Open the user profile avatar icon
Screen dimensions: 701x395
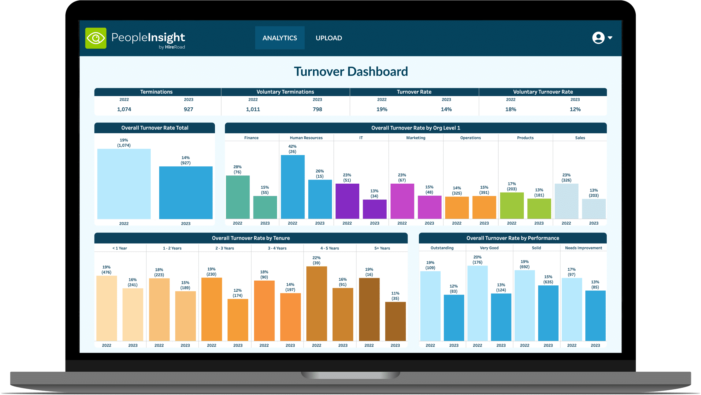click(x=598, y=38)
